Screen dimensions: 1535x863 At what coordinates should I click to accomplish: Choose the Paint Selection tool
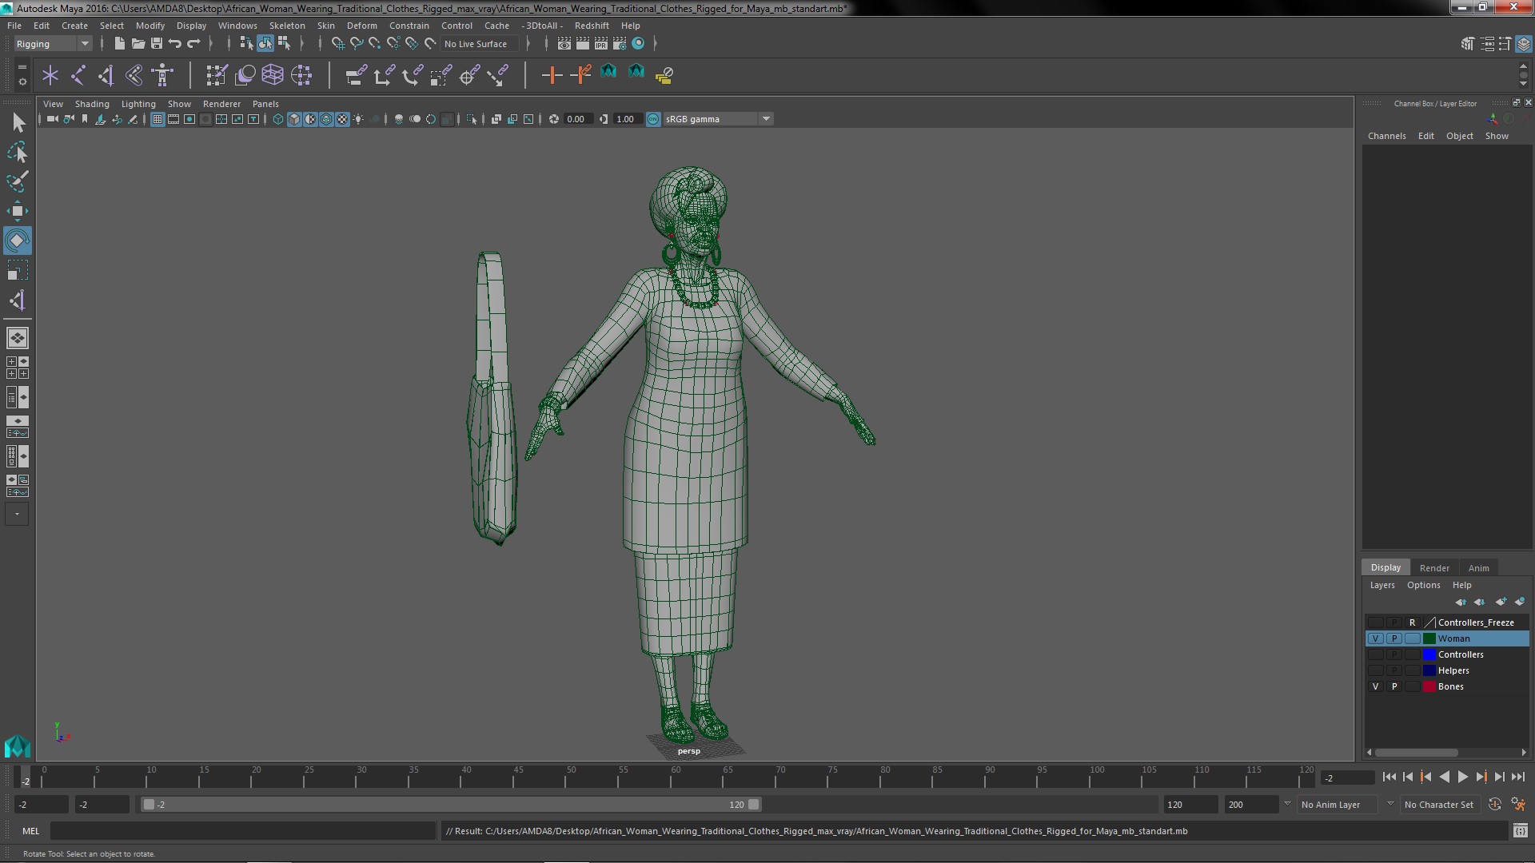pyautogui.click(x=18, y=181)
